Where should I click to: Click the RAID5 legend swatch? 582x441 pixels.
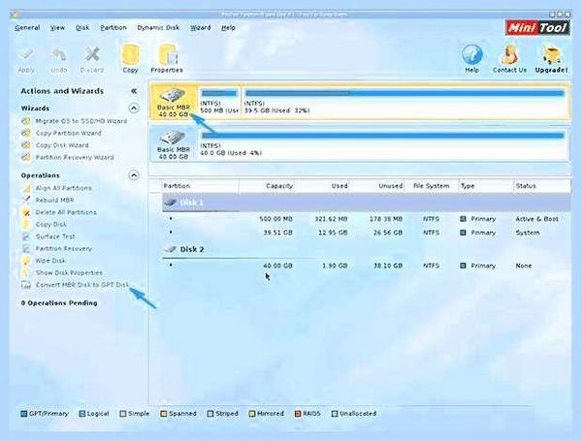(298, 414)
